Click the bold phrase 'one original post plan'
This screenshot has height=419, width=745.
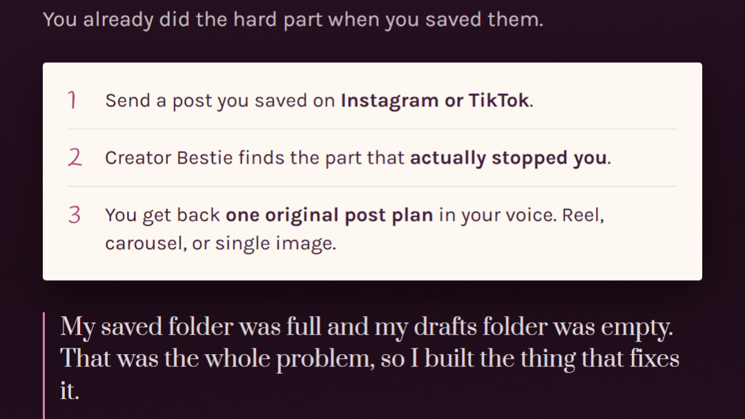point(329,215)
